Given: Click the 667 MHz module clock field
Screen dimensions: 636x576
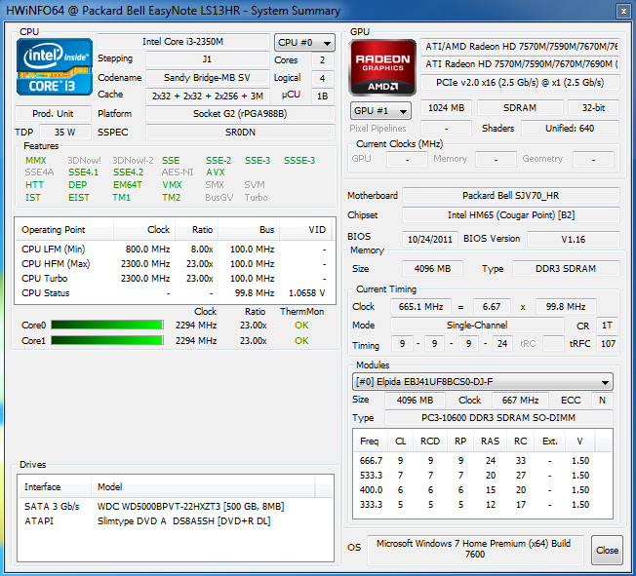Looking at the screenshot, I should [x=520, y=400].
